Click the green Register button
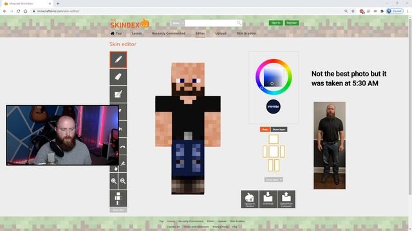412x231 pixels. 292,23
